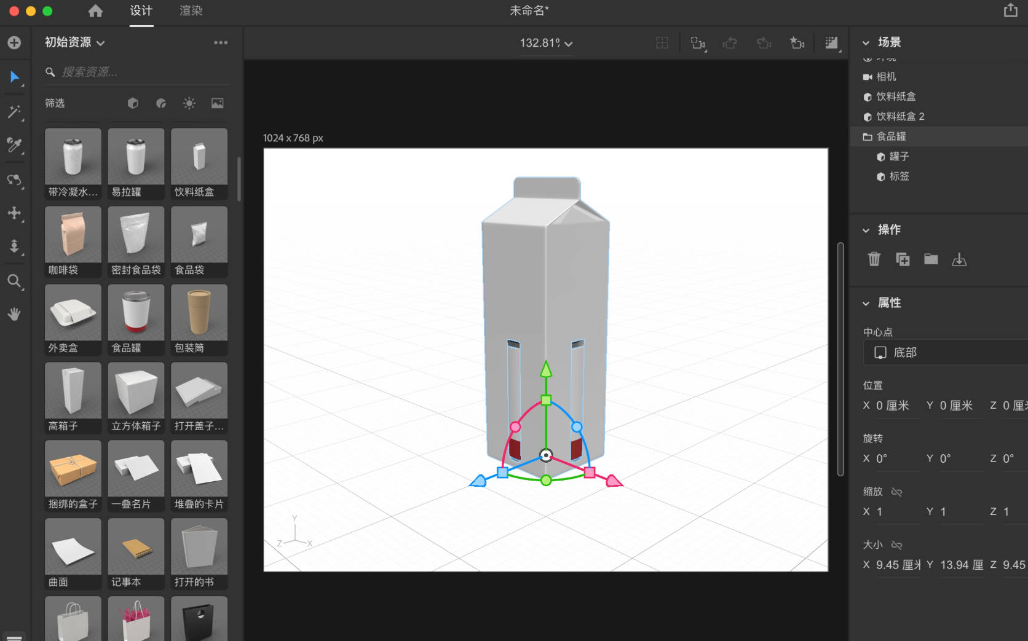Screen dimensions: 1028x641
Task: Open the 初始资源 dropdown
Action: [74, 42]
